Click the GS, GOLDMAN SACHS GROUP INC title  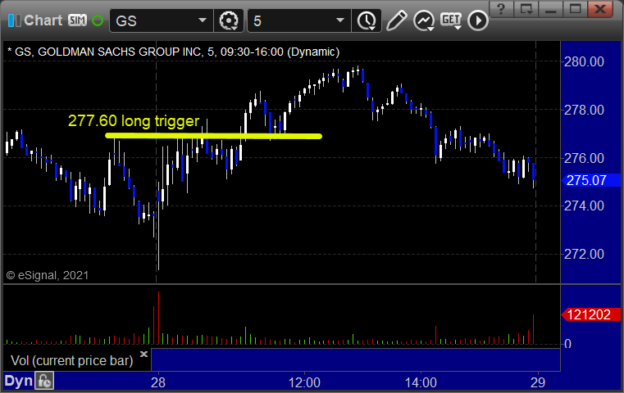tap(174, 52)
